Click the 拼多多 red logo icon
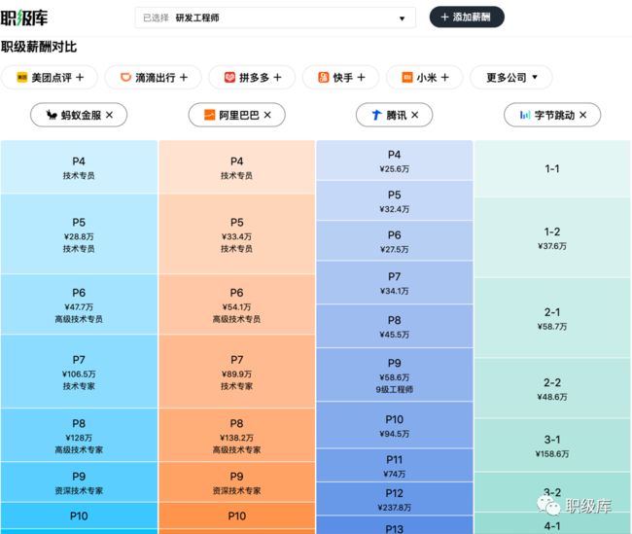Screen dimensions: 632x534 coord(229,77)
